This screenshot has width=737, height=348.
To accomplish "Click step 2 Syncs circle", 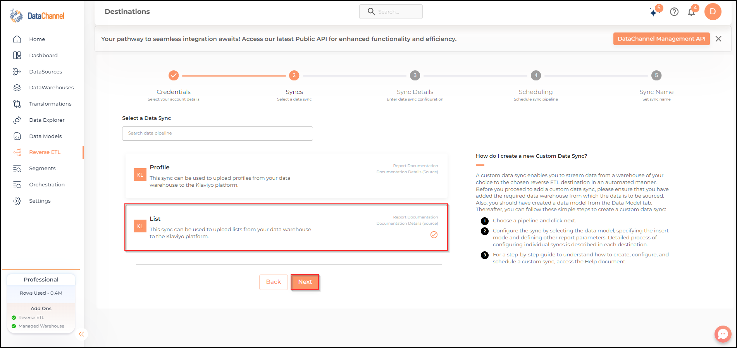I will (x=294, y=75).
